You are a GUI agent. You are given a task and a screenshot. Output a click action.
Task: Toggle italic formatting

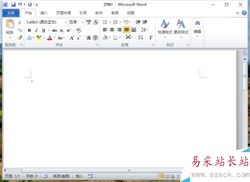[x=36, y=30]
